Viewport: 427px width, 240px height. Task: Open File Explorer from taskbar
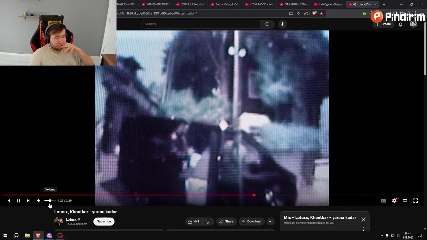tap(27, 236)
